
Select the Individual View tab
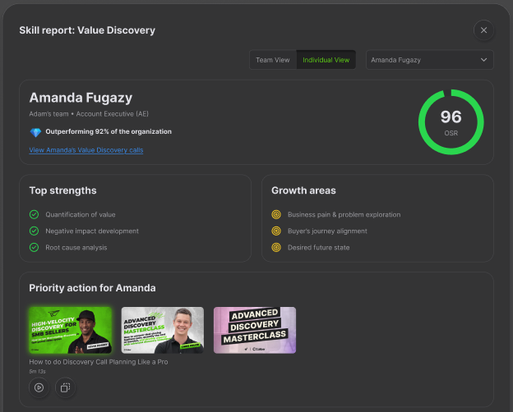pos(326,60)
